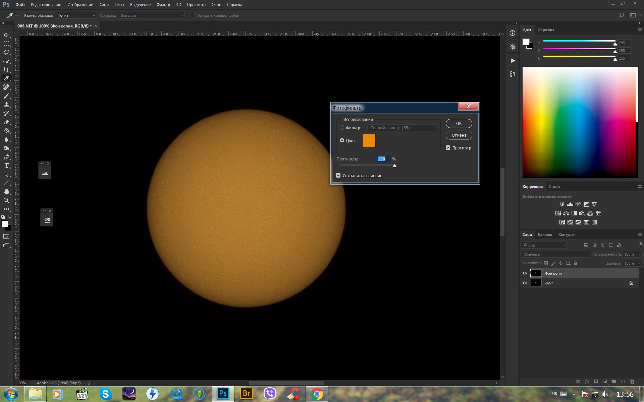Select the Crop tool in the toolbar
Image resolution: width=644 pixels, height=402 pixels.
point(6,70)
